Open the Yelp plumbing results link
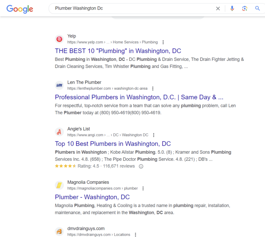265x244 pixels. pos(118,51)
